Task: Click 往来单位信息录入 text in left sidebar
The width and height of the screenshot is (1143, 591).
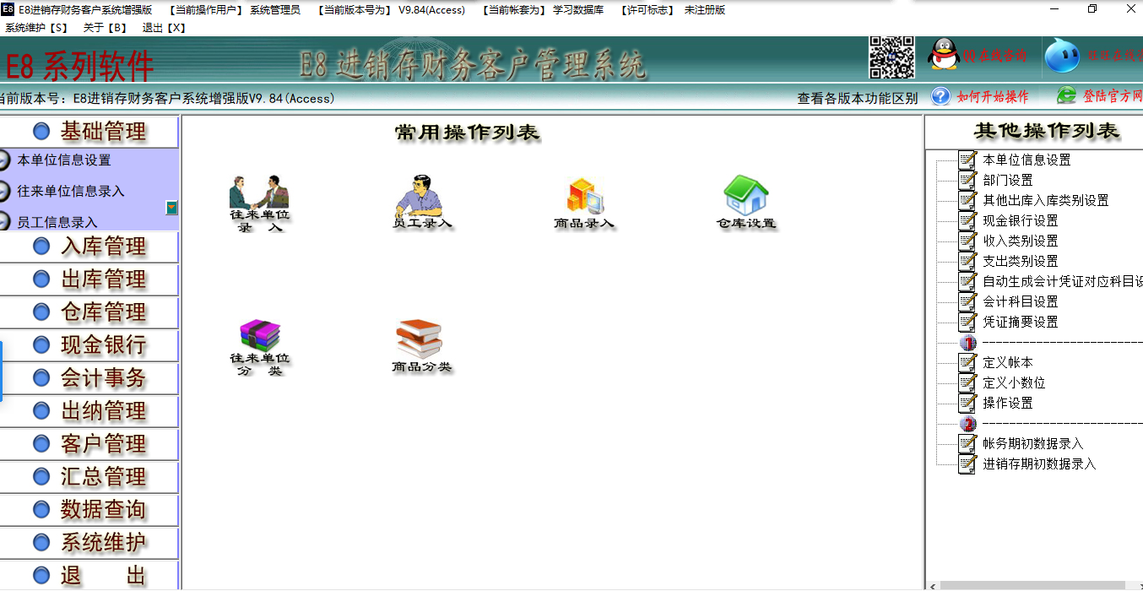Action: tap(71, 192)
